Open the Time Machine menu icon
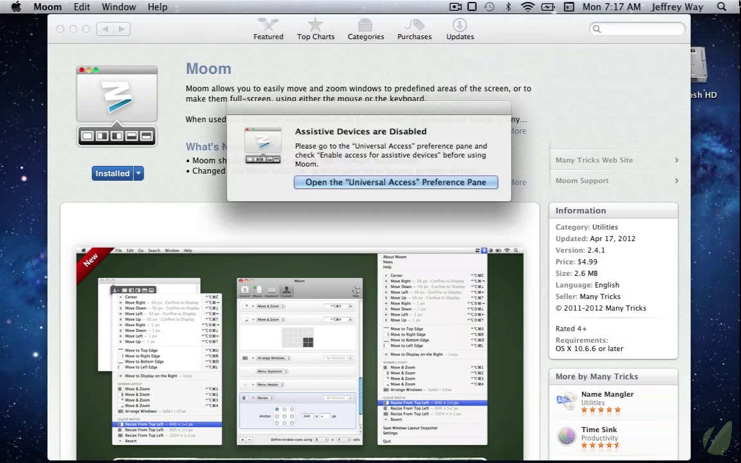The width and height of the screenshot is (741, 463). tap(489, 7)
